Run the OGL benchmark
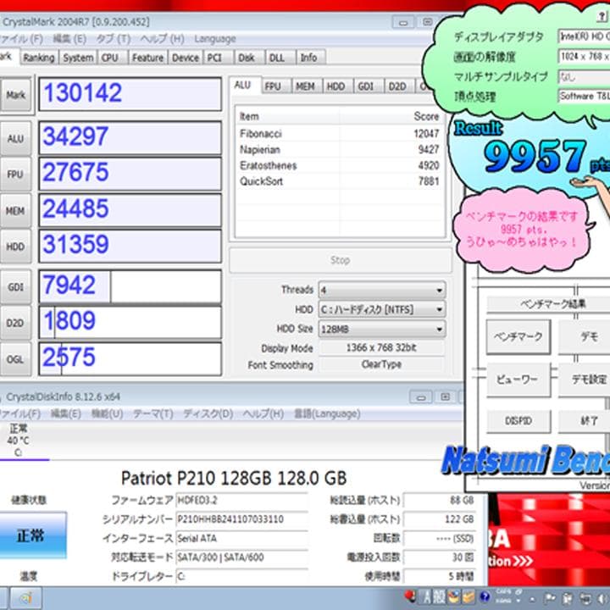The height and width of the screenshot is (610, 610). [15, 359]
